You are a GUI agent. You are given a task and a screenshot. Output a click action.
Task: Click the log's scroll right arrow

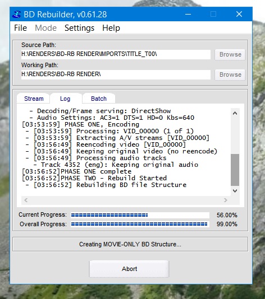tap(226, 200)
